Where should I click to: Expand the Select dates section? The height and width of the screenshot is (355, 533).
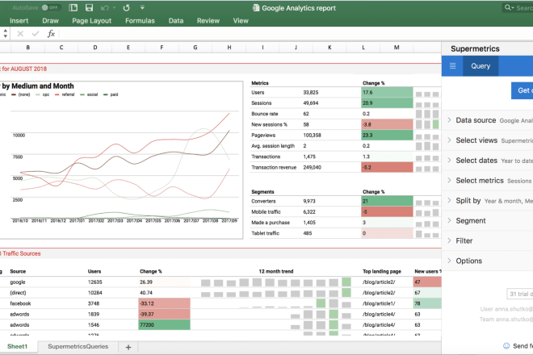[487, 161]
